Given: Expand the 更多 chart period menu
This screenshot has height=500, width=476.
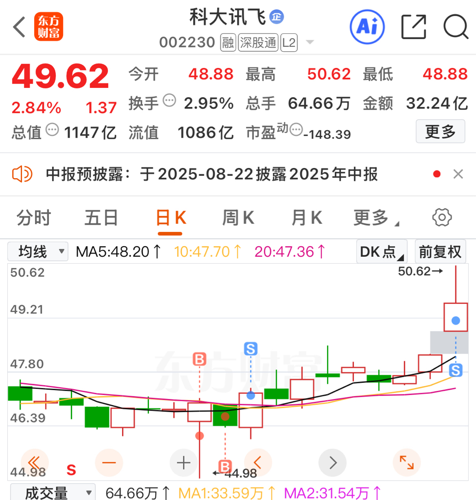Looking at the screenshot, I should (x=376, y=218).
